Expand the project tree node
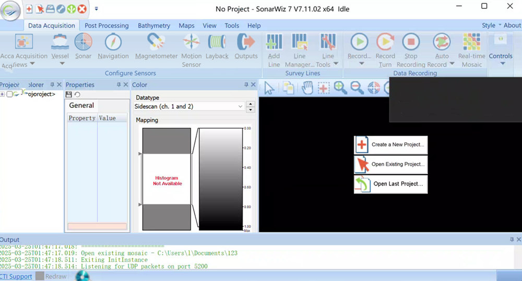 2,94
